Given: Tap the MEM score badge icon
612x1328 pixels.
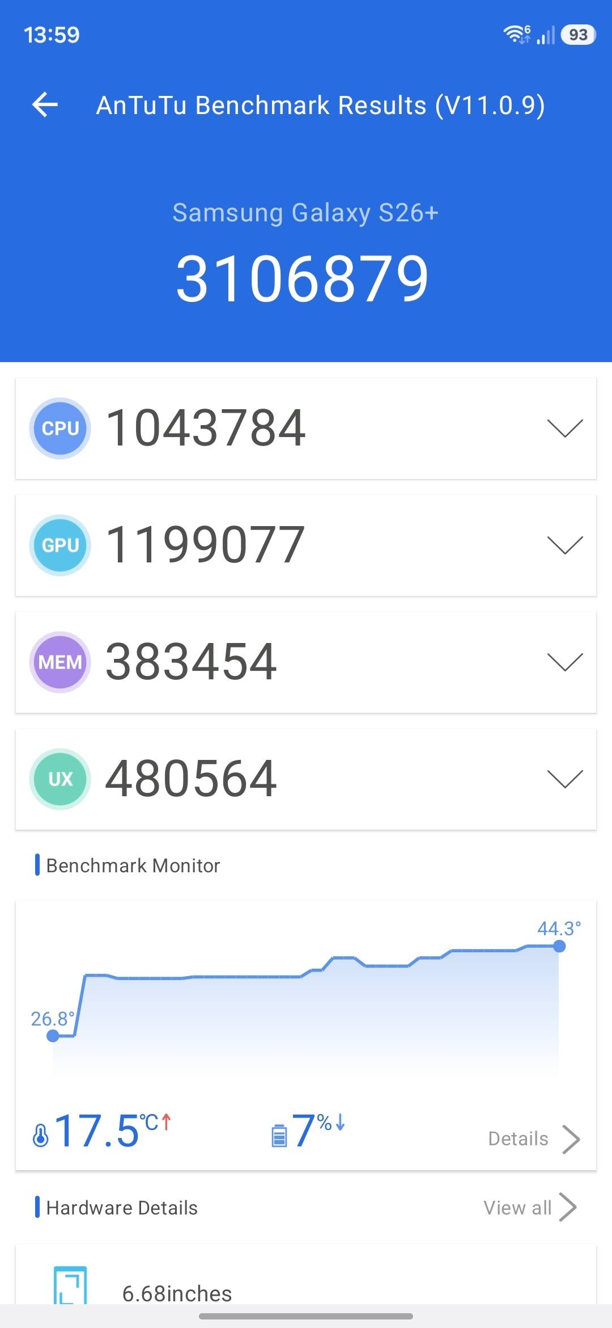Looking at the screenshot, I should point(60,662).
